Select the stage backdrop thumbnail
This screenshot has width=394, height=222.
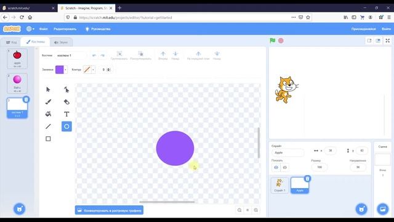383,159
